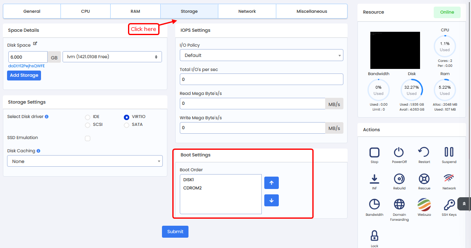Select the IDE disk driver radio button
Screen dimensions: 471x248
coord(87,117)
